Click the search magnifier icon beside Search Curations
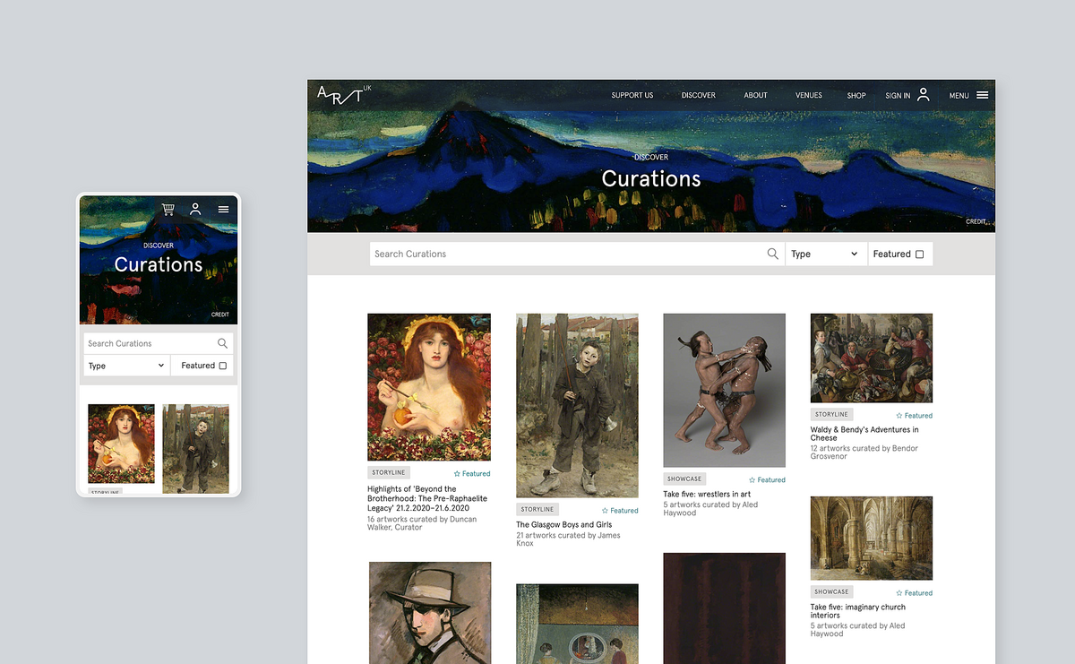Image resolution: width=1075 pixels, height=664 pixels. click(x=772, y=254)
